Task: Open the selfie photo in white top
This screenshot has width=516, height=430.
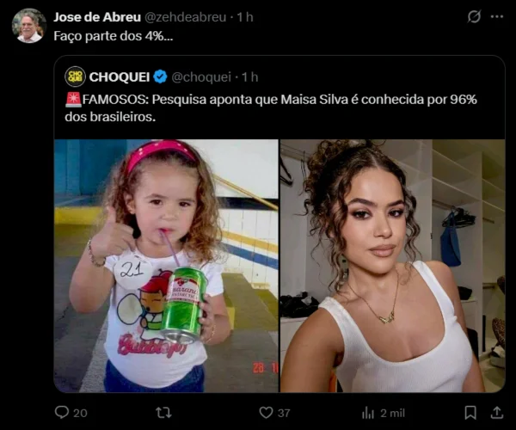Action: (393, 266)
